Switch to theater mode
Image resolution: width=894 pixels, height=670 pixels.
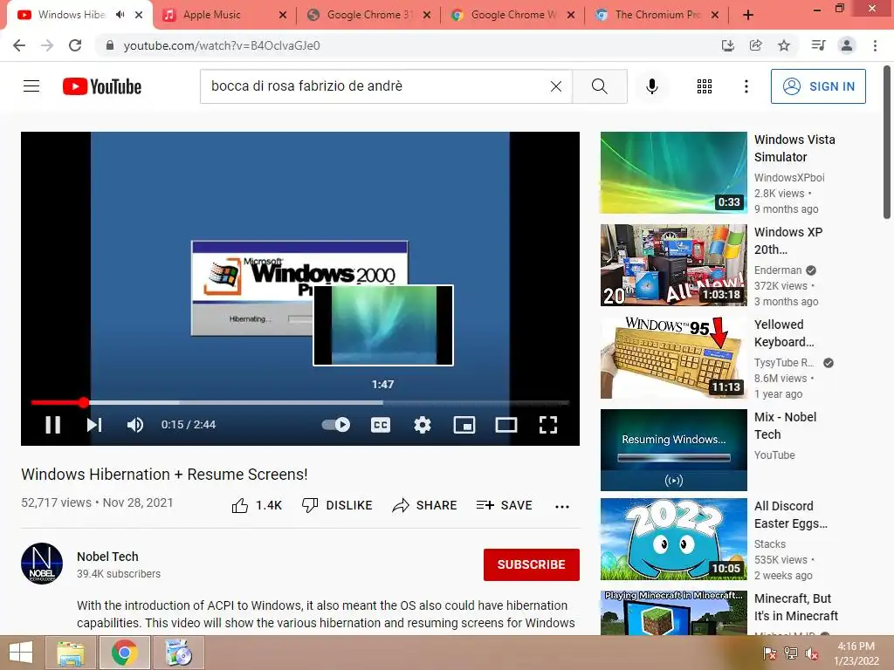coord(506,425)
